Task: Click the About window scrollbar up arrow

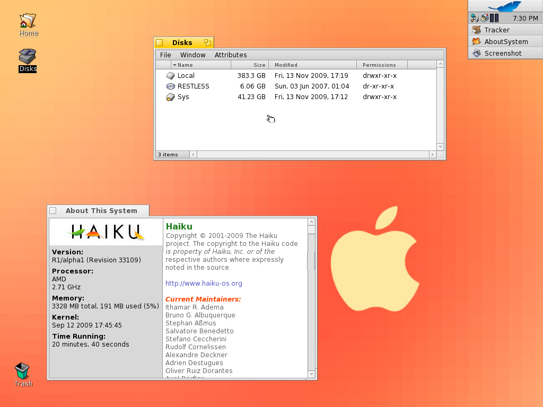Action: click(311, 222)
